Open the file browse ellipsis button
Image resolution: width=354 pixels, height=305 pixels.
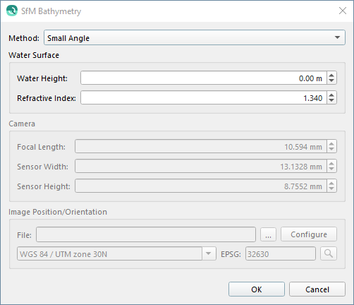point(268,234)
